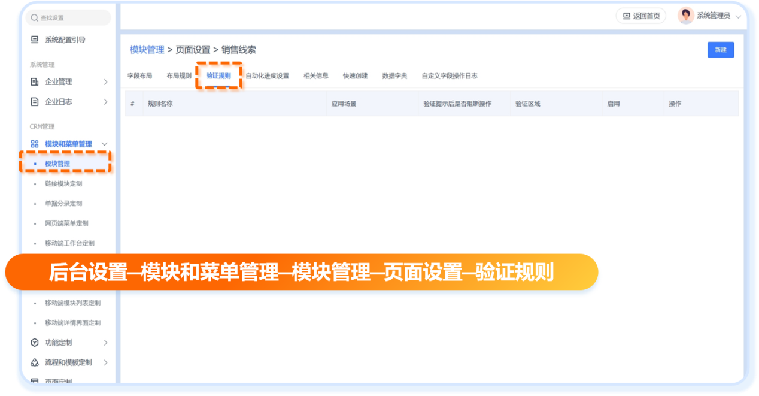Switch to the 字段布局 tab
The width and height of the screenshot is (759, 396).
(x=139, y=76)
